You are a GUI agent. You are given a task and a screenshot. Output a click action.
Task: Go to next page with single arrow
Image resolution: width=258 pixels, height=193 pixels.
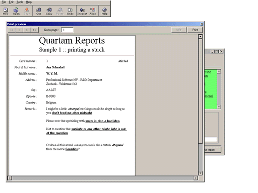click(27, 30)
